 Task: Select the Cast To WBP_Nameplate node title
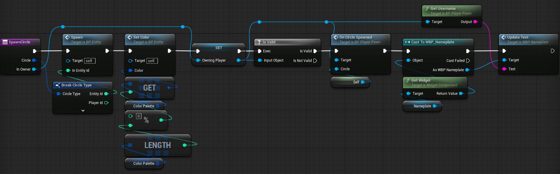[432, 42]
